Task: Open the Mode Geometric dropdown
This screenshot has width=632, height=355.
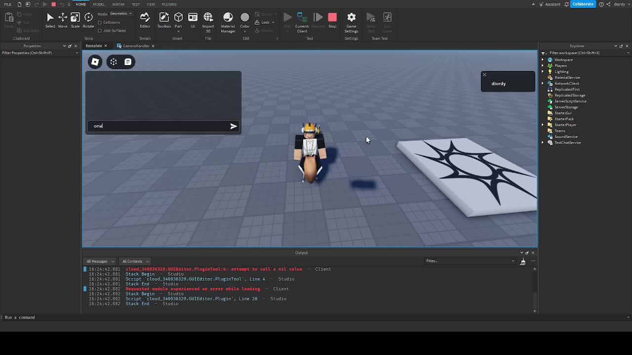Action: pos(121,14)
